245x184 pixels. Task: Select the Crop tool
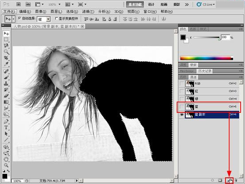pos(6,58)
